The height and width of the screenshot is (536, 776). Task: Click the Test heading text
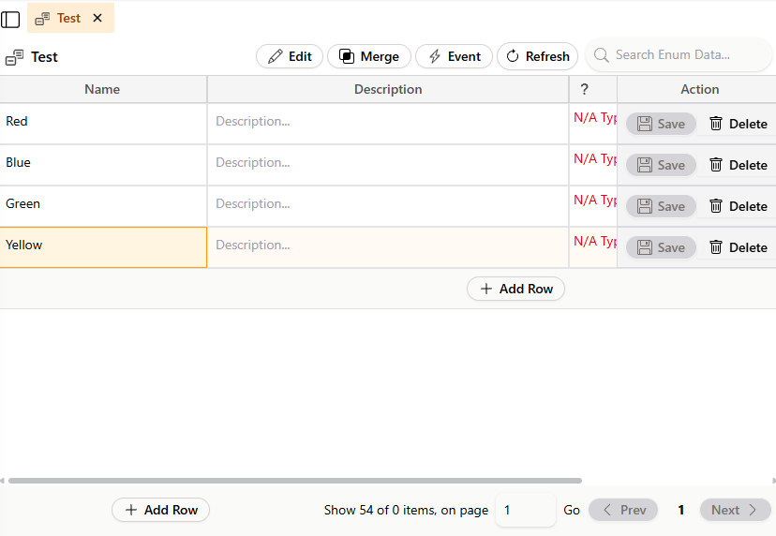(x=45, y=57)
